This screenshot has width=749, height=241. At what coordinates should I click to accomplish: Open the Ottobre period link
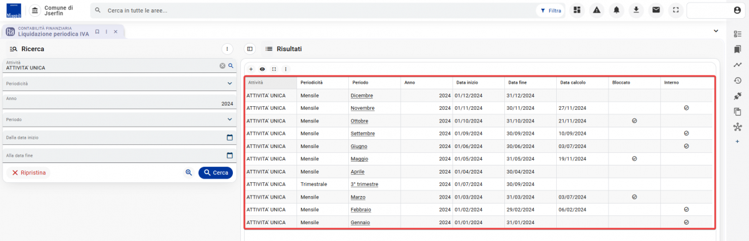click(360, 120)
